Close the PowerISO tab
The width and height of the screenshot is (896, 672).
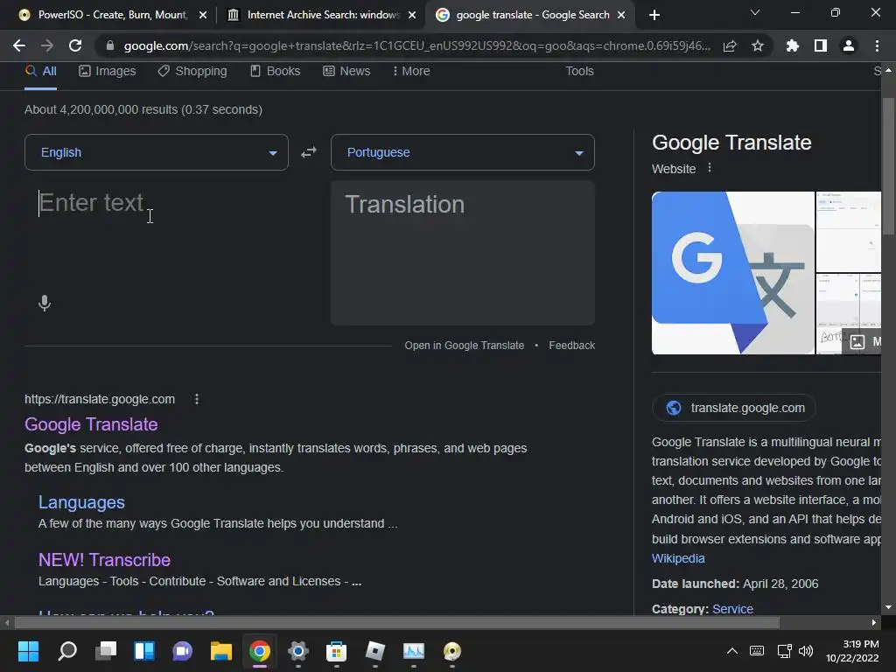coord(203,15)
